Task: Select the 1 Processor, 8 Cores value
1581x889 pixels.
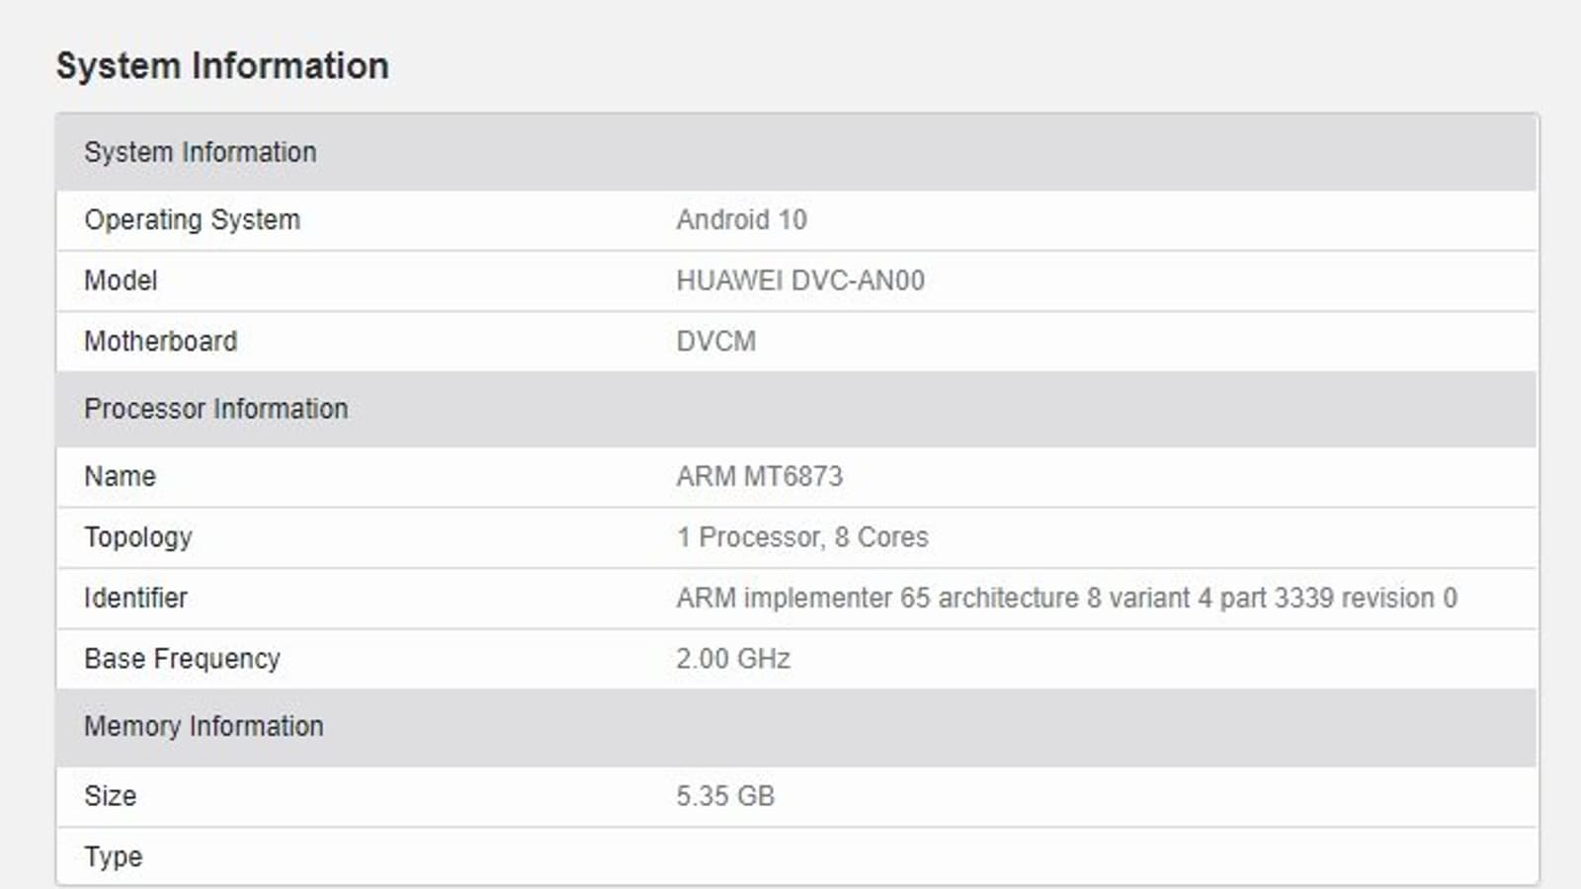Action: [x=802, y=537]
